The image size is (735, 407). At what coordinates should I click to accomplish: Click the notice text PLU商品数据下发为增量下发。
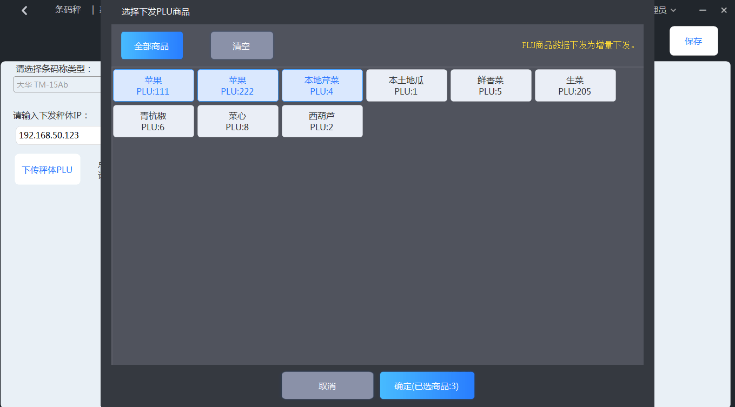[579, 45]
